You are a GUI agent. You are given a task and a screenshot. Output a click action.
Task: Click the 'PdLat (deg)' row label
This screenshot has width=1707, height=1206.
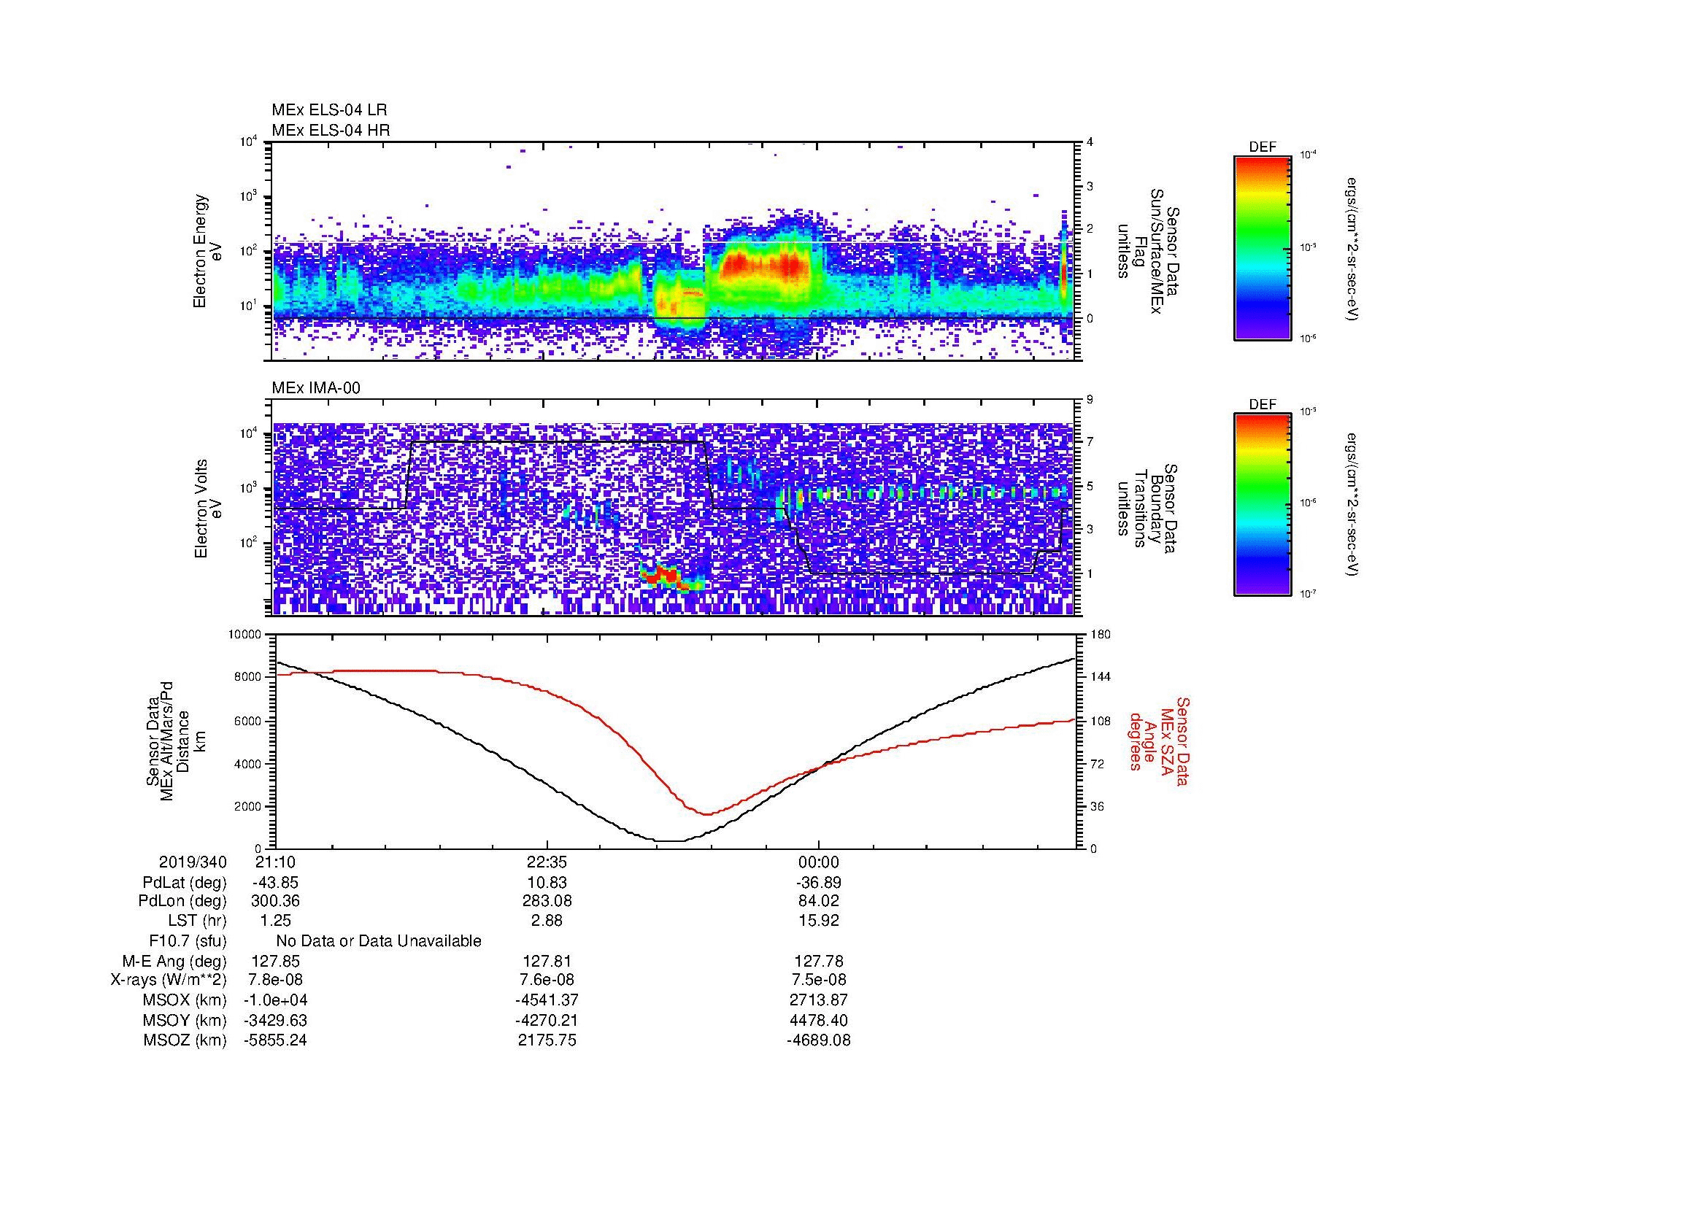(185, 883)
